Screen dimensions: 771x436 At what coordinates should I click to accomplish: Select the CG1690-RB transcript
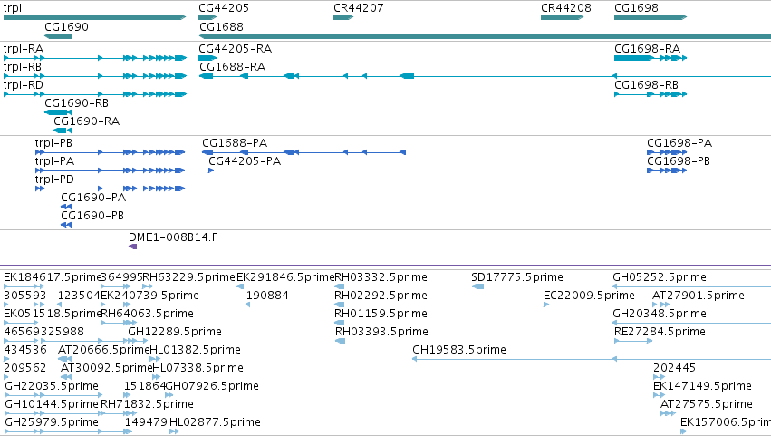pyautogui.click(x=58, y=112)
